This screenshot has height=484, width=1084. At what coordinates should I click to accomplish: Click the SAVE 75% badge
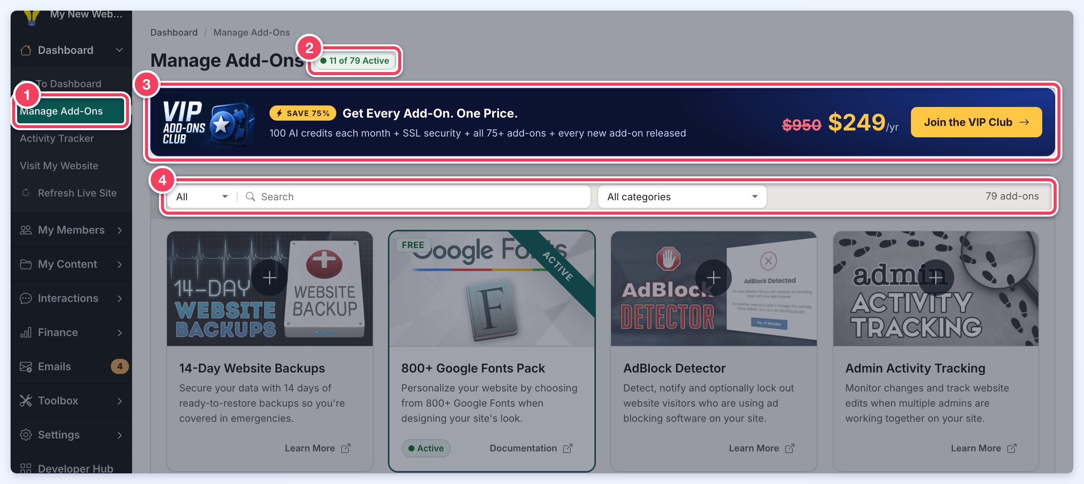click(x=303, y=113)
